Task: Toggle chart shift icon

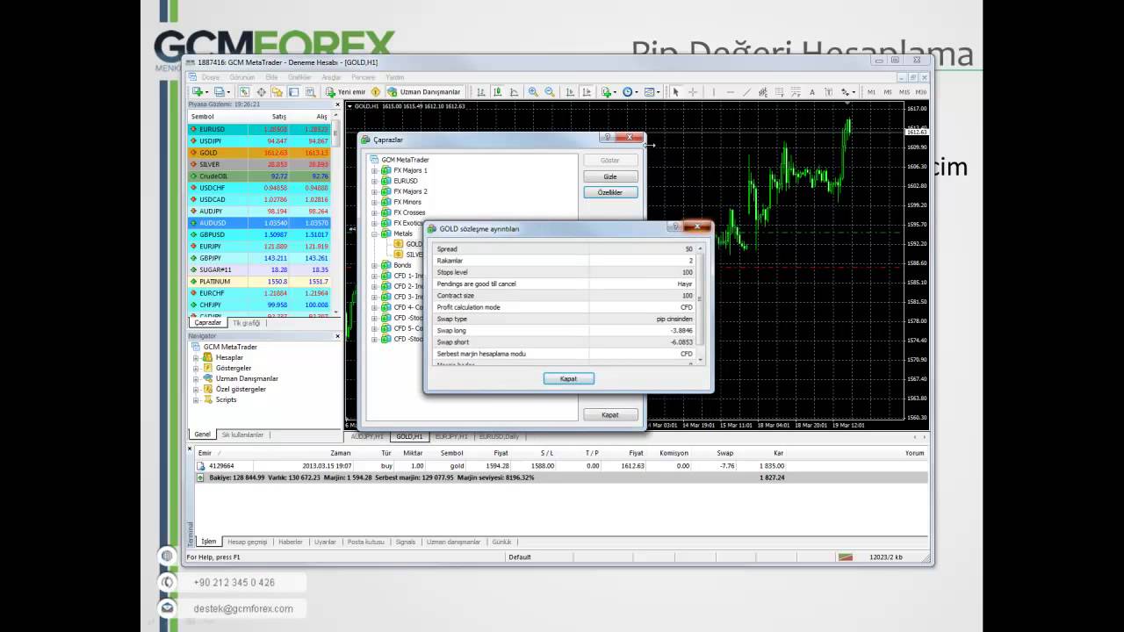Action: coord(587,92)
